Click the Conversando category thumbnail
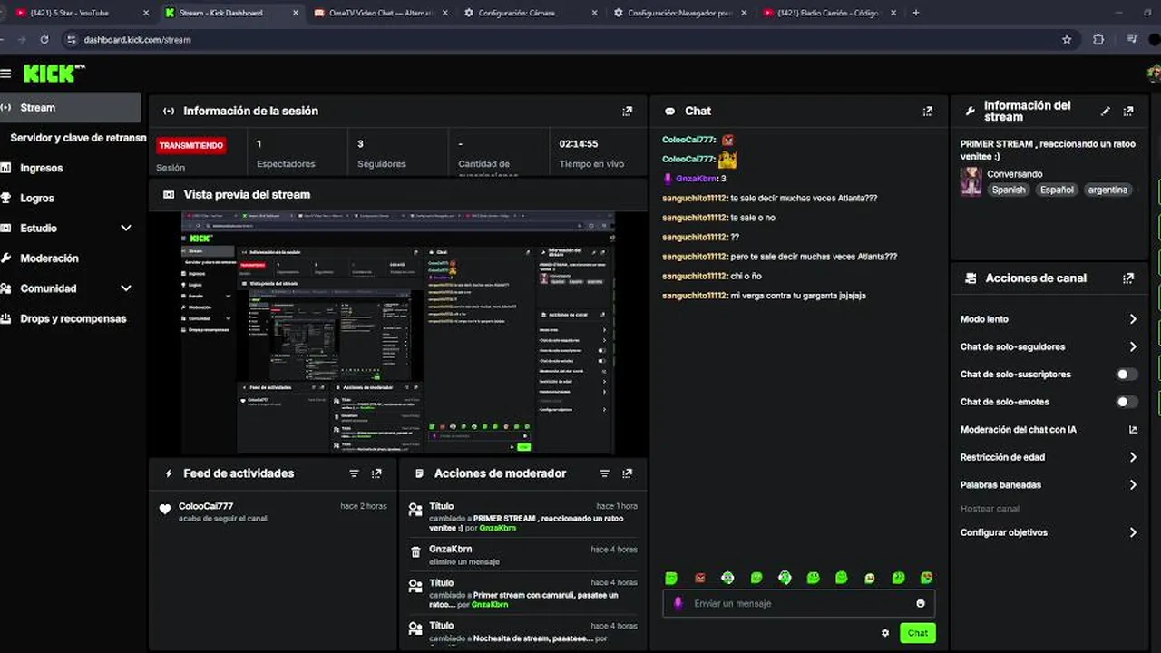Viewport: 1161px width, 653px height. (x=971, y=181)
